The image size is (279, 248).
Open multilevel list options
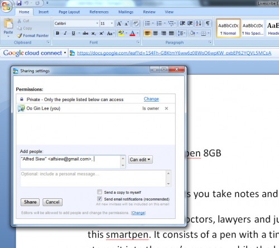(x=172, y=23)
